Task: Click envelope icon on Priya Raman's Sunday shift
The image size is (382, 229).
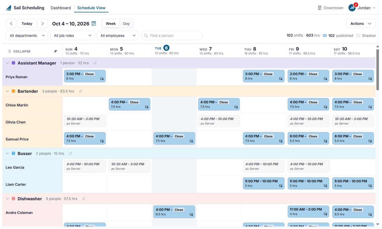Action: 102,79
